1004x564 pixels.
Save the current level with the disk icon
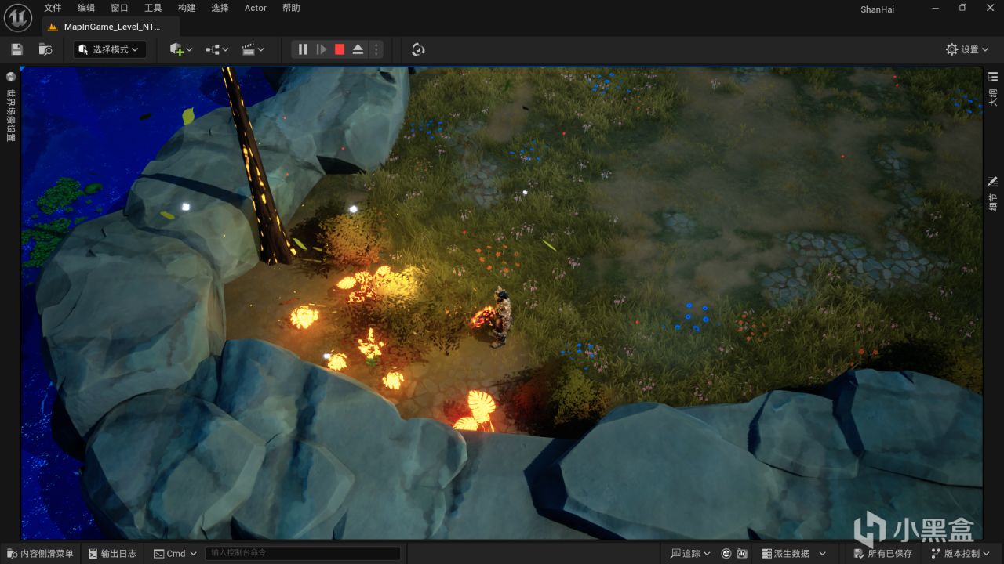click(x=16, y=49)
